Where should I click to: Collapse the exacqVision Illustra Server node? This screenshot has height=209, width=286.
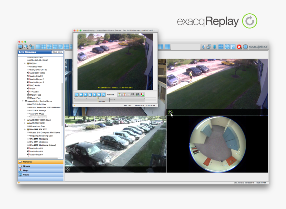click(x=23, y=101)
